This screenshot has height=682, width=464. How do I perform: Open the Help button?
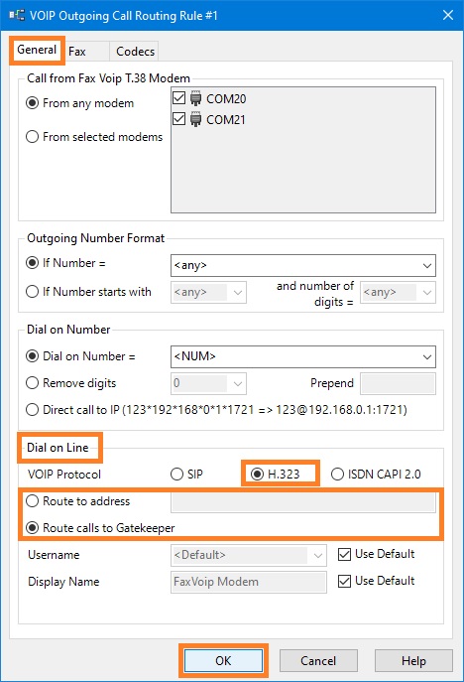[x=413, y=661]
